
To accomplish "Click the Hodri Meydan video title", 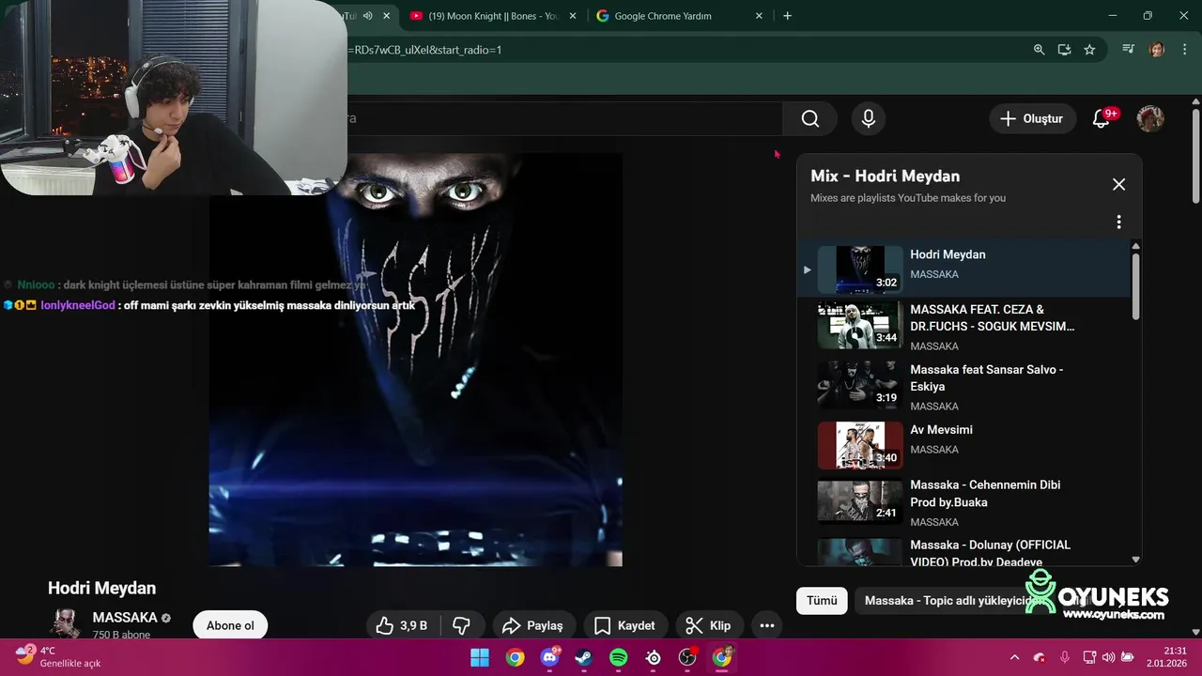I will click(x=101, y=588).
